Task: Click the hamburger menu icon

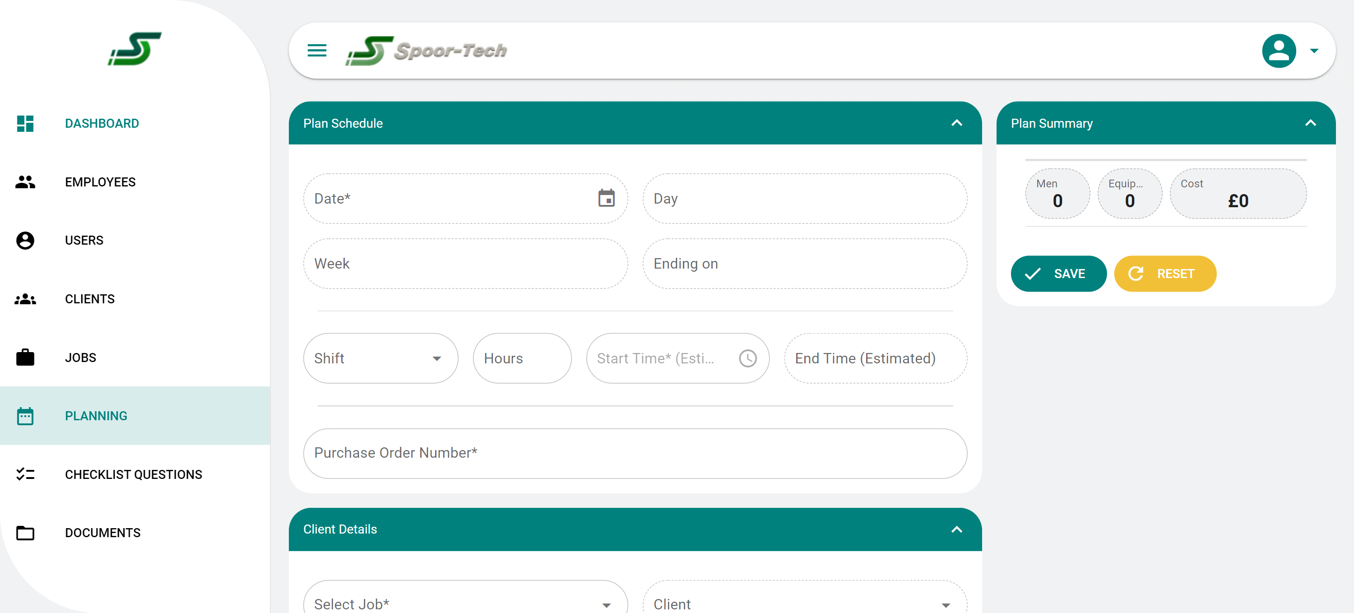Action: (316, 51)
